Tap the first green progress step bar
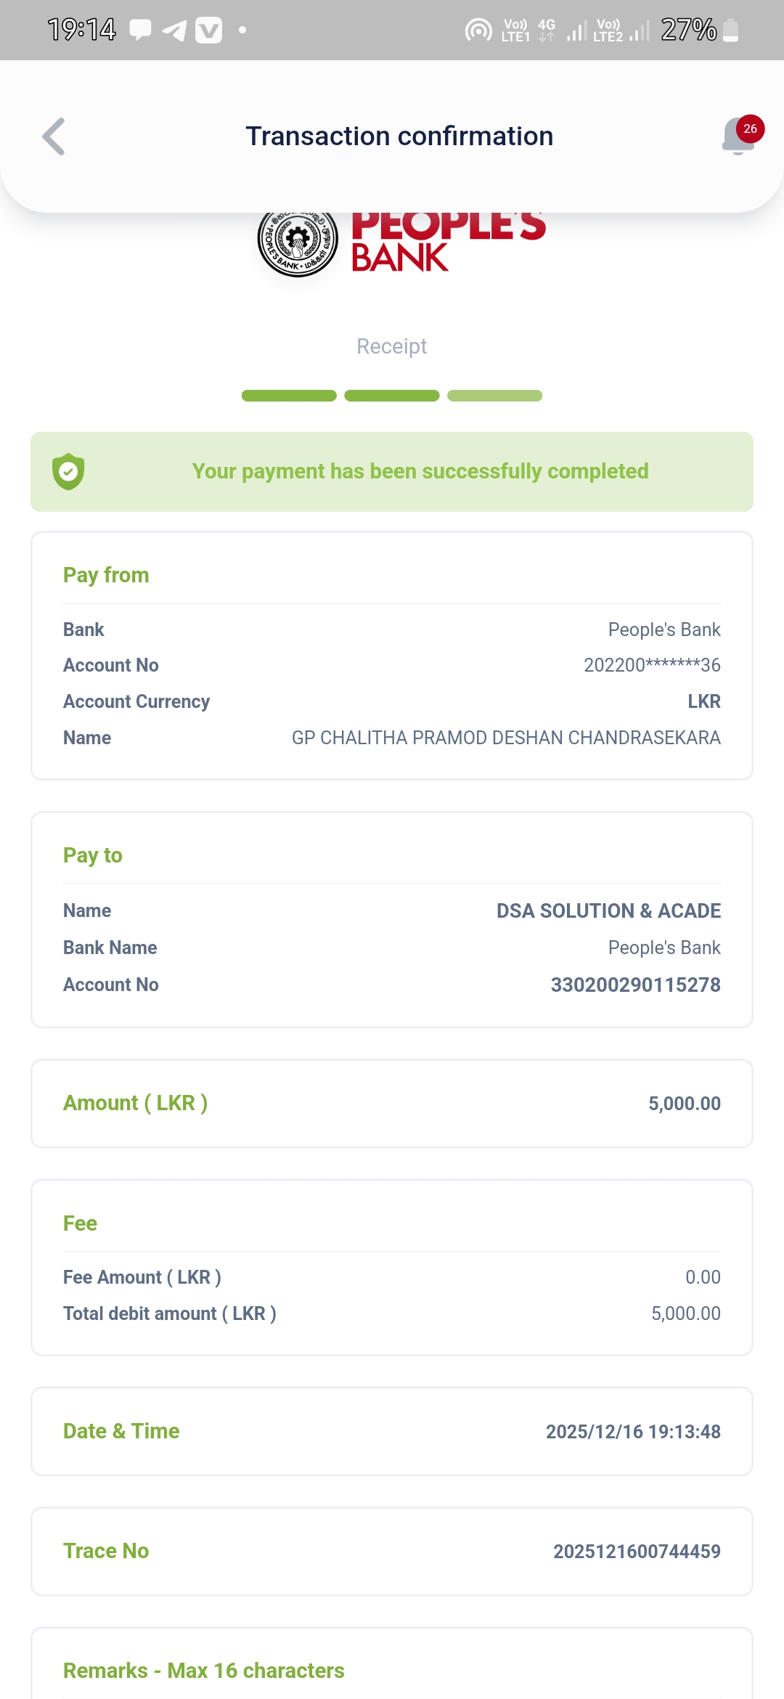 pyautogui.click(x=289, y=396)
